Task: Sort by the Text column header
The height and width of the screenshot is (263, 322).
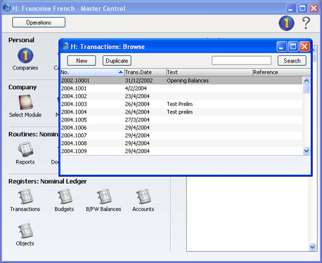Action: (210, 72)
